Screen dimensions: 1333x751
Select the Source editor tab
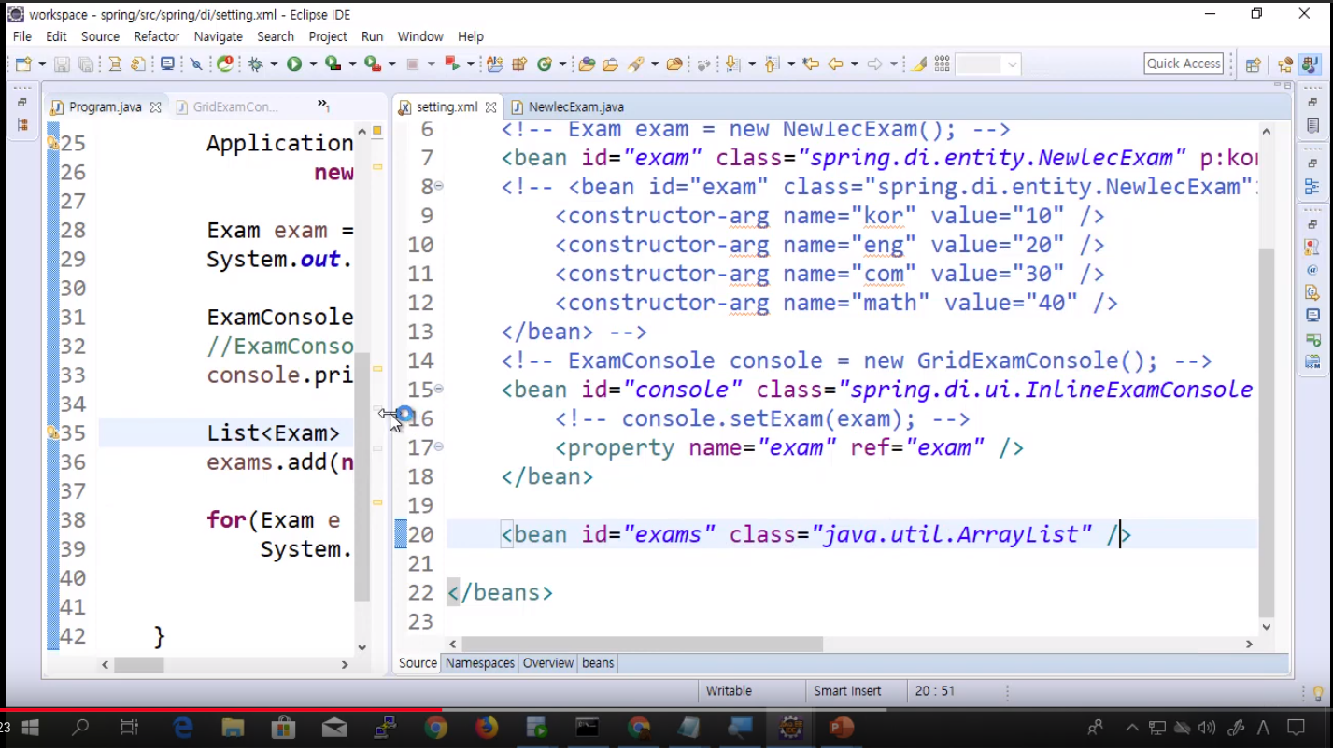418,663
